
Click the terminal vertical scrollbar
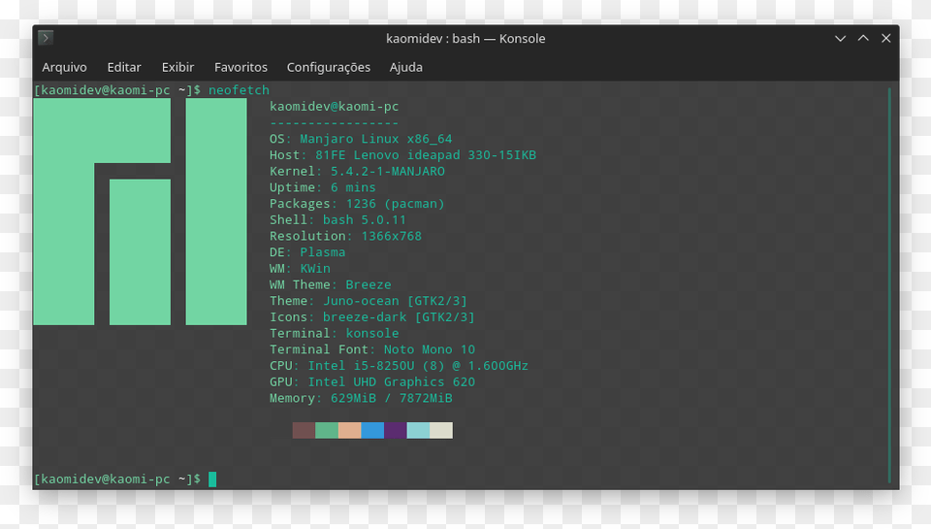click(889, 284)
